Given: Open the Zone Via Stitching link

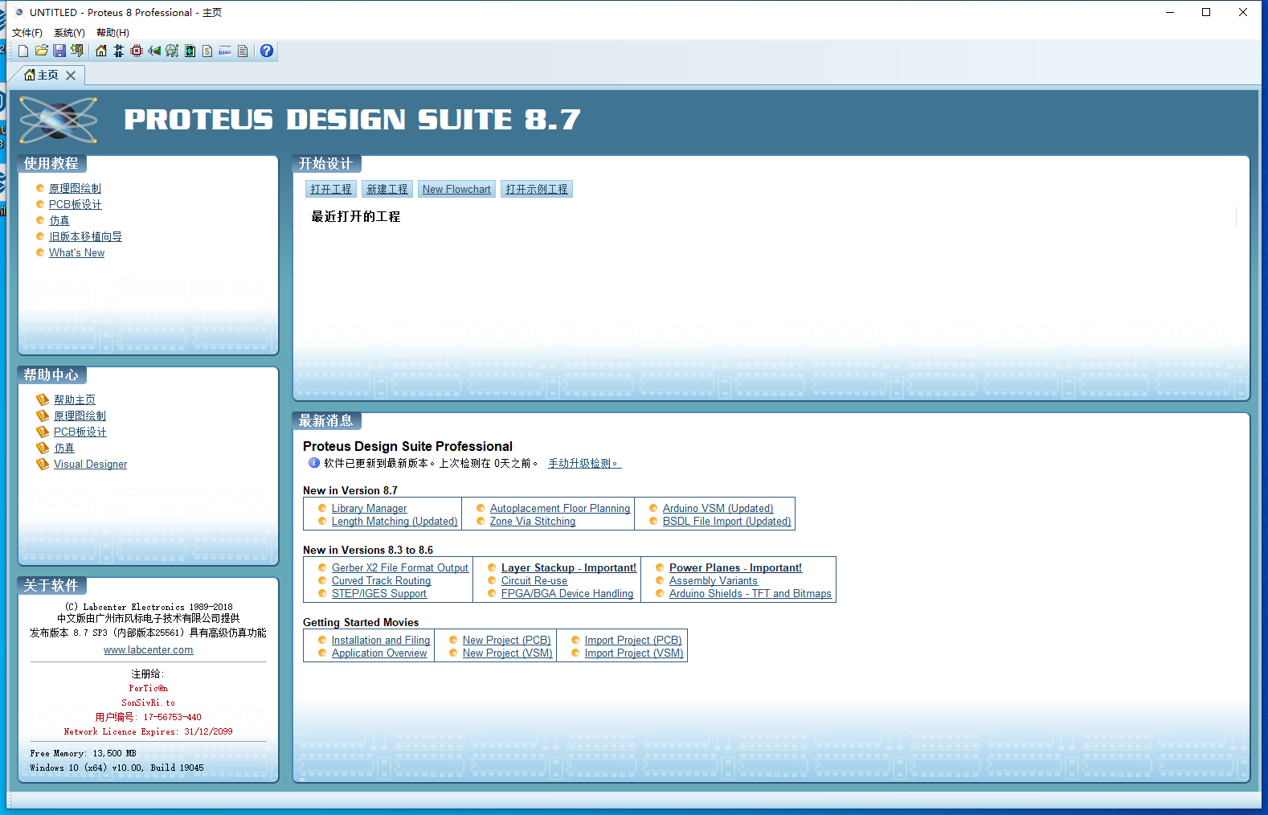Looking at the screenshot, I should point(533,521).
